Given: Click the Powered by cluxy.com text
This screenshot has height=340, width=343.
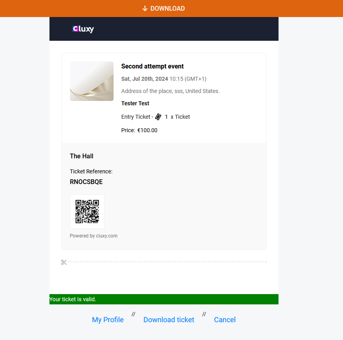Looking at the screenshot, I should tap(94, 236).
